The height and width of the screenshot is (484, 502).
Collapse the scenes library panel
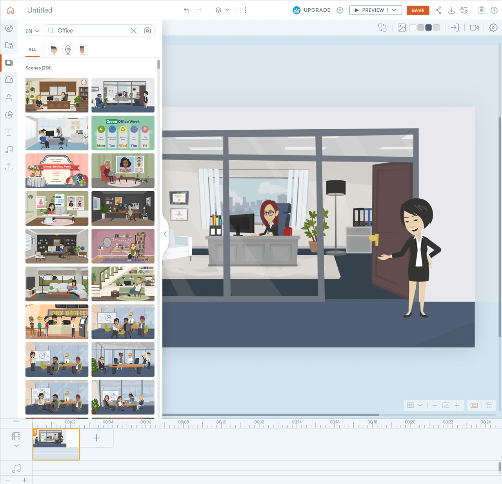pyautogui.click(x=166, y=234)
